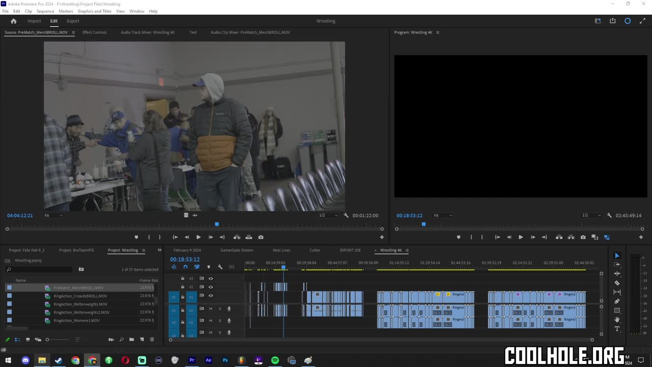Switch Project panel to Icon view

pyautogui.click(x=28, y=339)
